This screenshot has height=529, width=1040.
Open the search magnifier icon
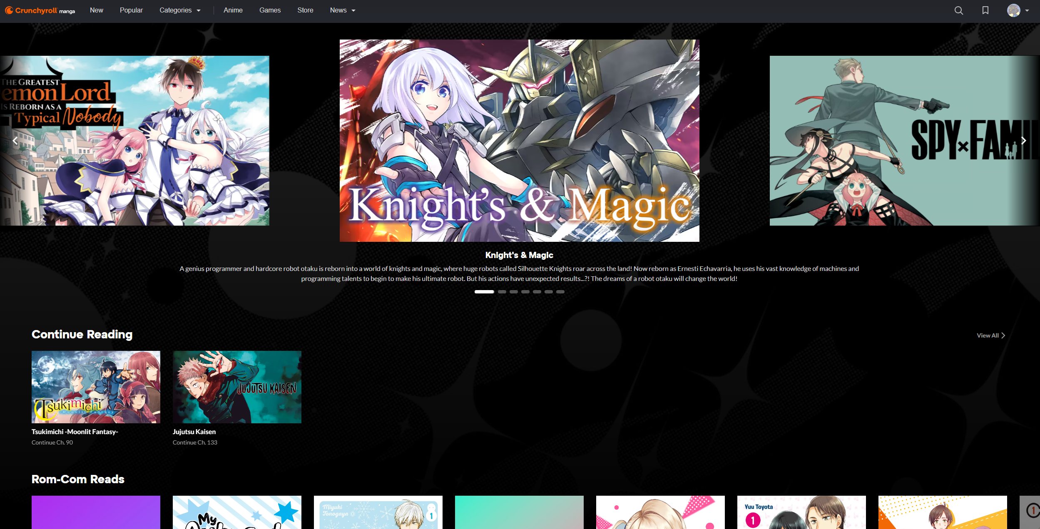pos(958,10)
